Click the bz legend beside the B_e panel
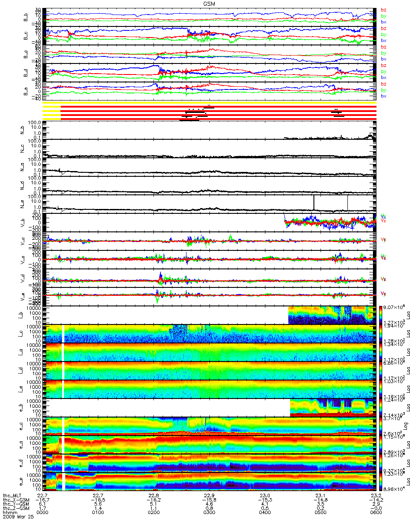410x529 pixels. click(x=384, y=84)
